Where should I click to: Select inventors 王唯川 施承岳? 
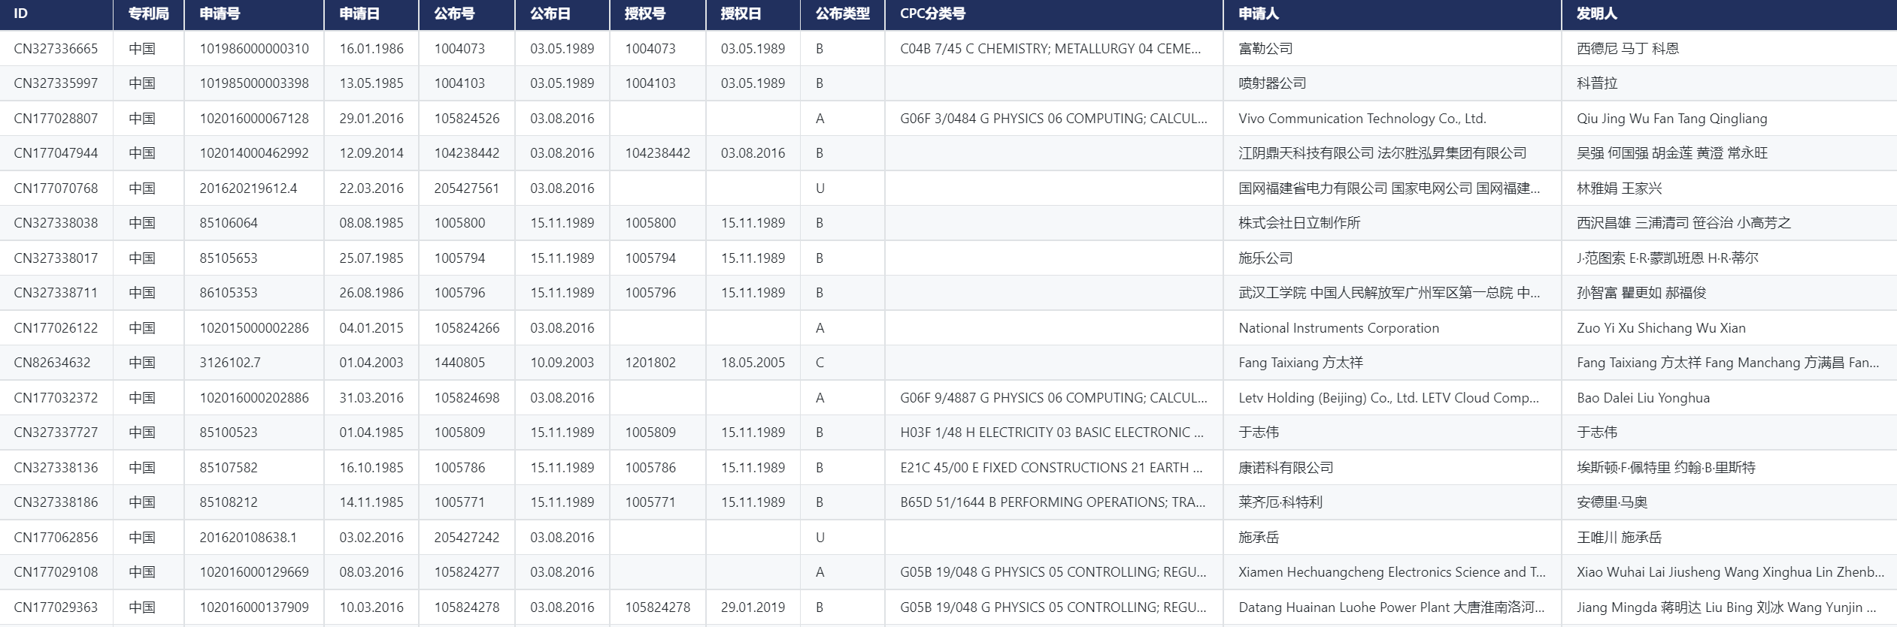(x=1620, y=538)
